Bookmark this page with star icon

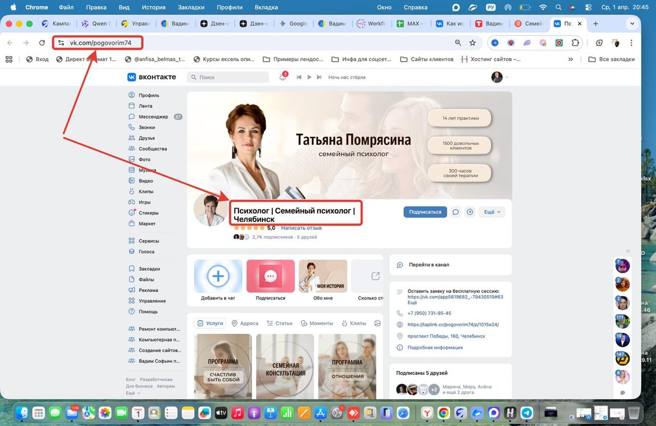pyautogui.click(x=472, y=43)
